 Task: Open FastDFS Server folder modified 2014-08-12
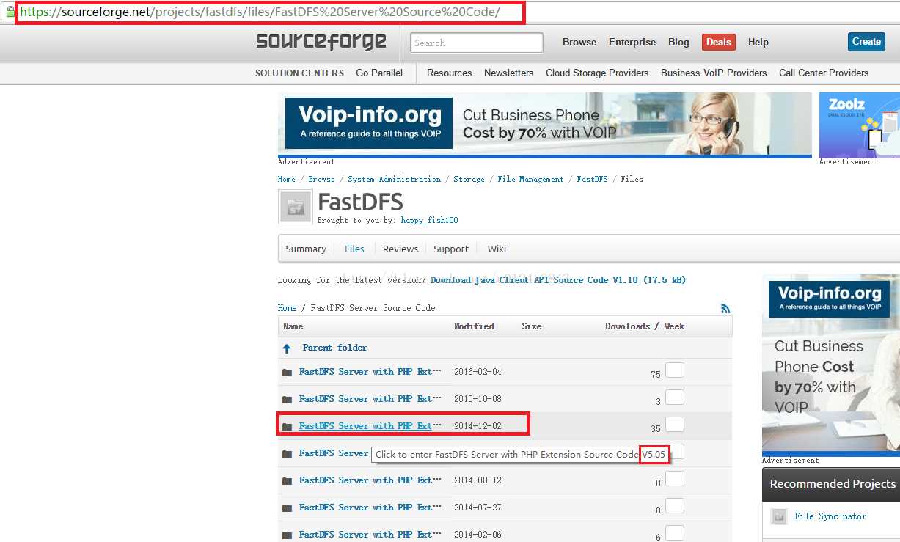370,480
